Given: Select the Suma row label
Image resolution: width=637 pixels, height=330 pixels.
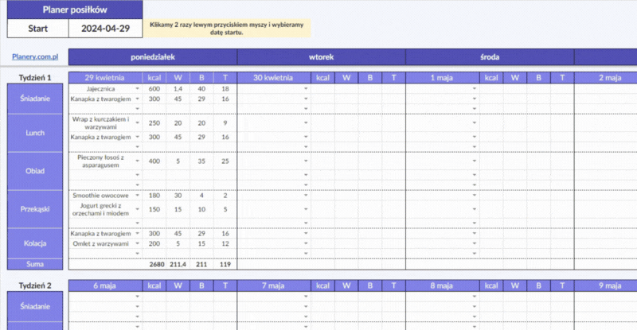Looking at the screenshot, I should (35, 264).
